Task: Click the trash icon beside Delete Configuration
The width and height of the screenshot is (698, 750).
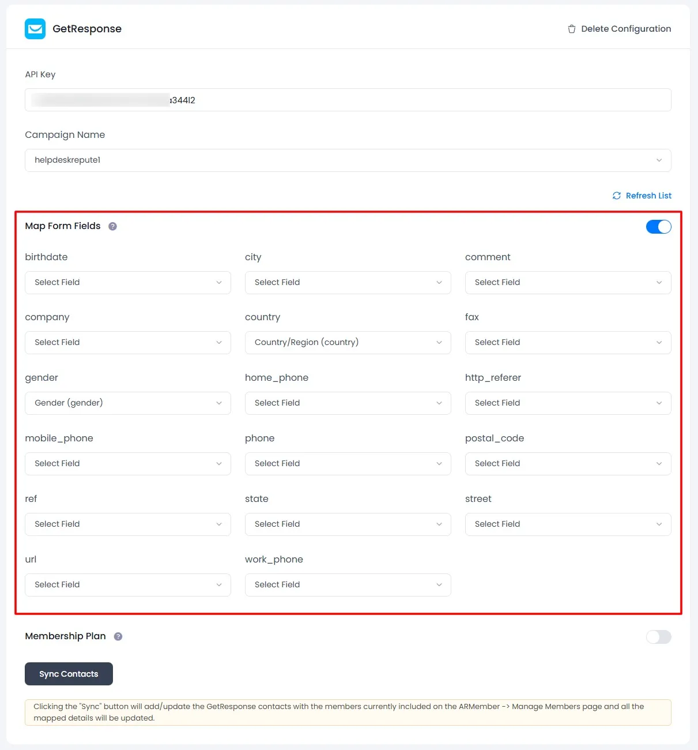Action: click(571, 29)
